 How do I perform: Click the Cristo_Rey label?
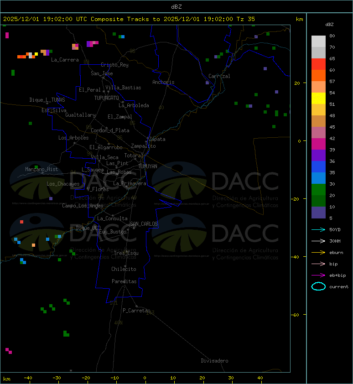click(x=114, y=65)
